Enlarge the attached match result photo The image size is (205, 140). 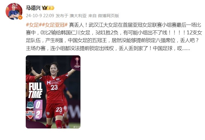coord(53,92)
